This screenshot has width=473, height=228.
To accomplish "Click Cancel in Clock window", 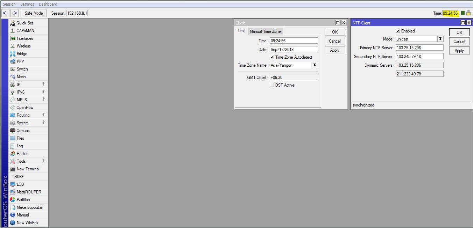I will point(335,41).
